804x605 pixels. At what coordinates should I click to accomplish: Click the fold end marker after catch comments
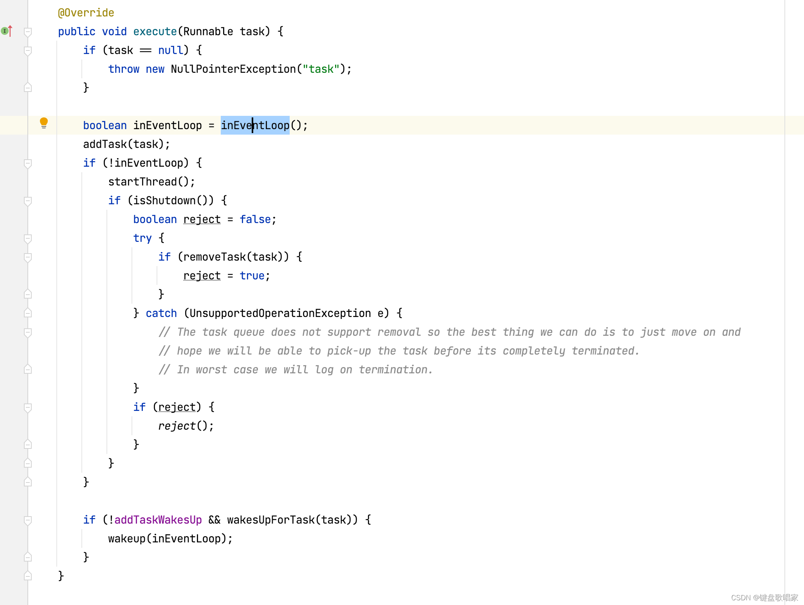click(x=28, y=369)
